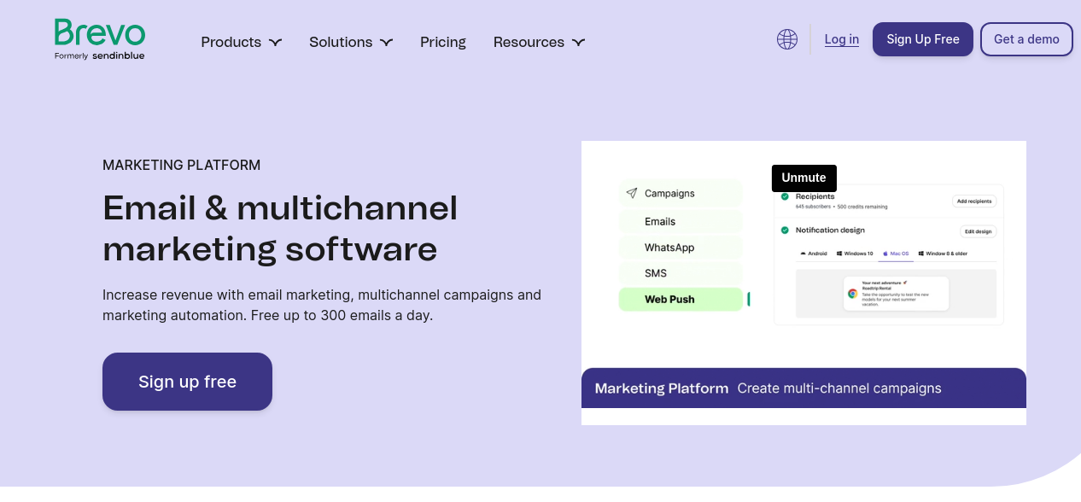The image size is (1081, 502).
Task: Go to the Pricing page
Action: coord(442,42)
